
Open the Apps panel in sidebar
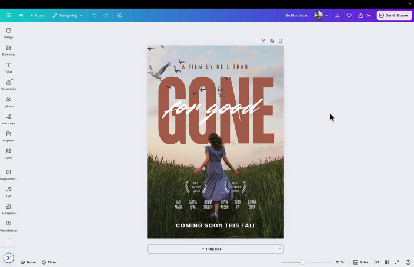pyautogui.click(x=8, y=153)
